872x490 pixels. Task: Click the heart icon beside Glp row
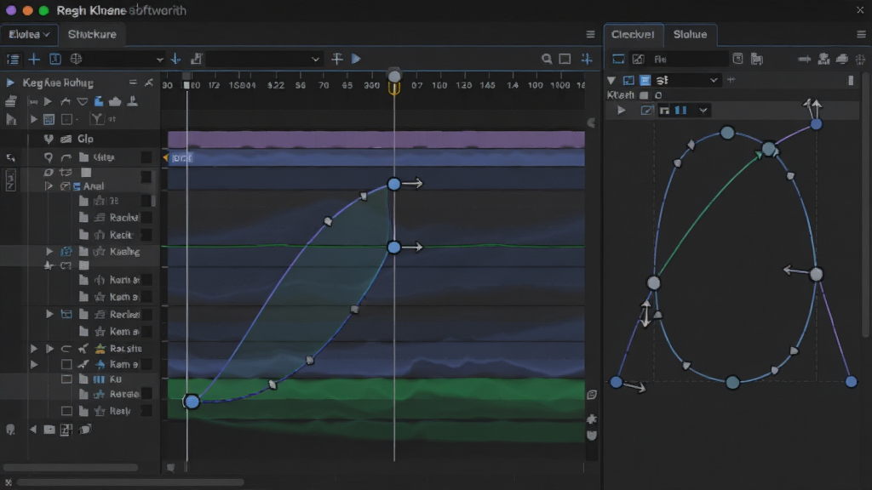point(49,139)
